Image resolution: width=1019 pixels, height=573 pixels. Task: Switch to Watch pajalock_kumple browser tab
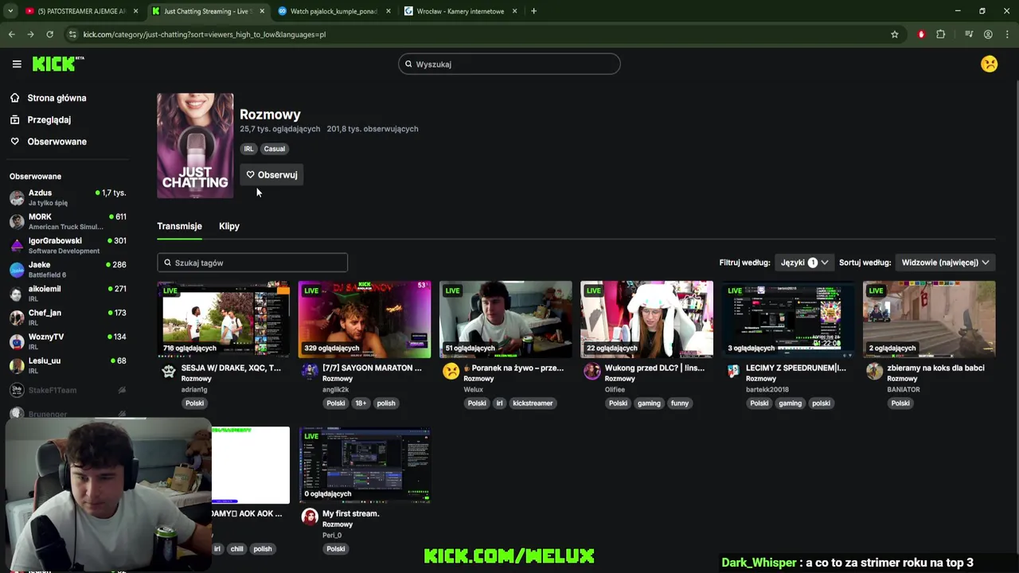coord(333,11)
